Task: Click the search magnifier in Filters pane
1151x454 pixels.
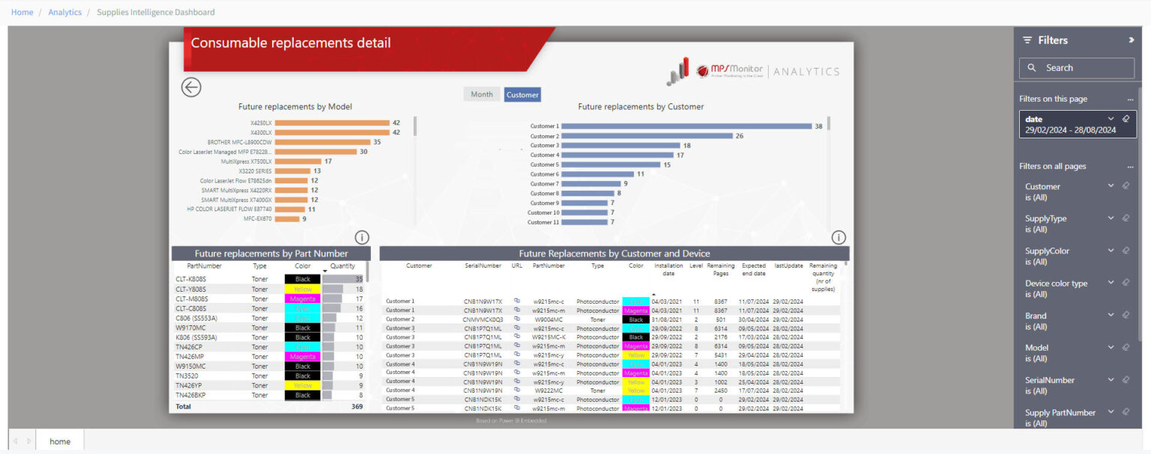Action: coord(1032,67)
